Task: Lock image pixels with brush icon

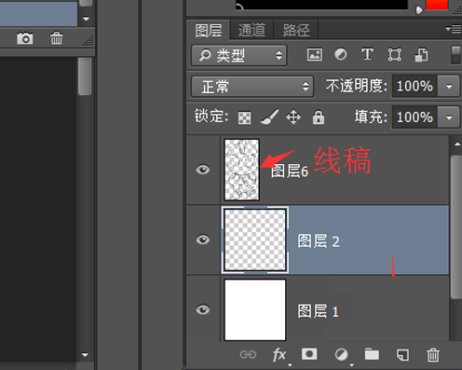Action: (x=269, y=117)
